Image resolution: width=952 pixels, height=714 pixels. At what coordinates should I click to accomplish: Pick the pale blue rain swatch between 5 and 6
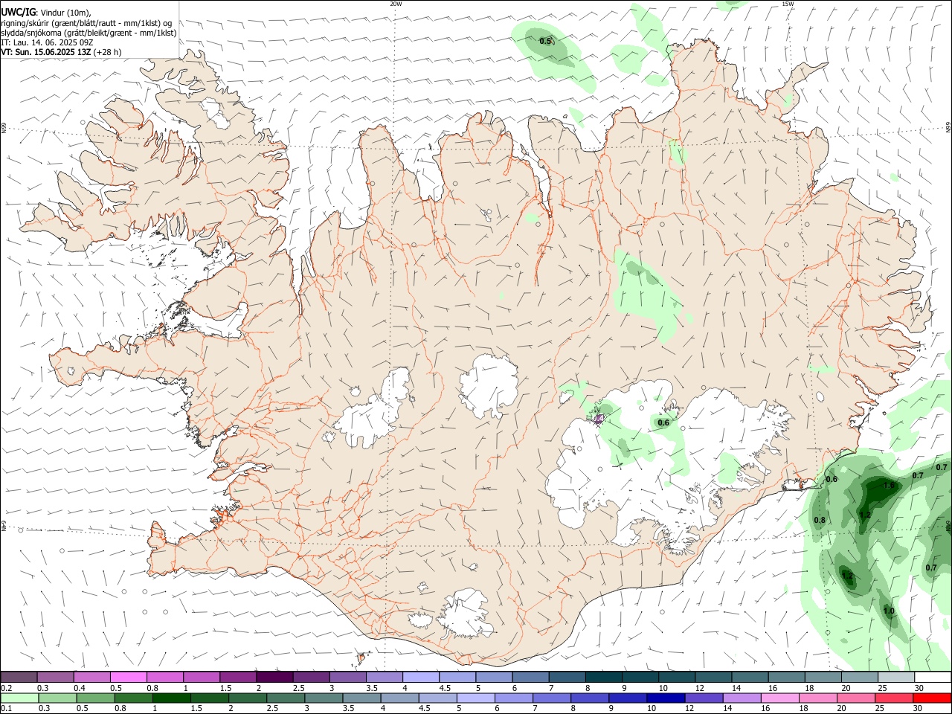tap(476, 698)
